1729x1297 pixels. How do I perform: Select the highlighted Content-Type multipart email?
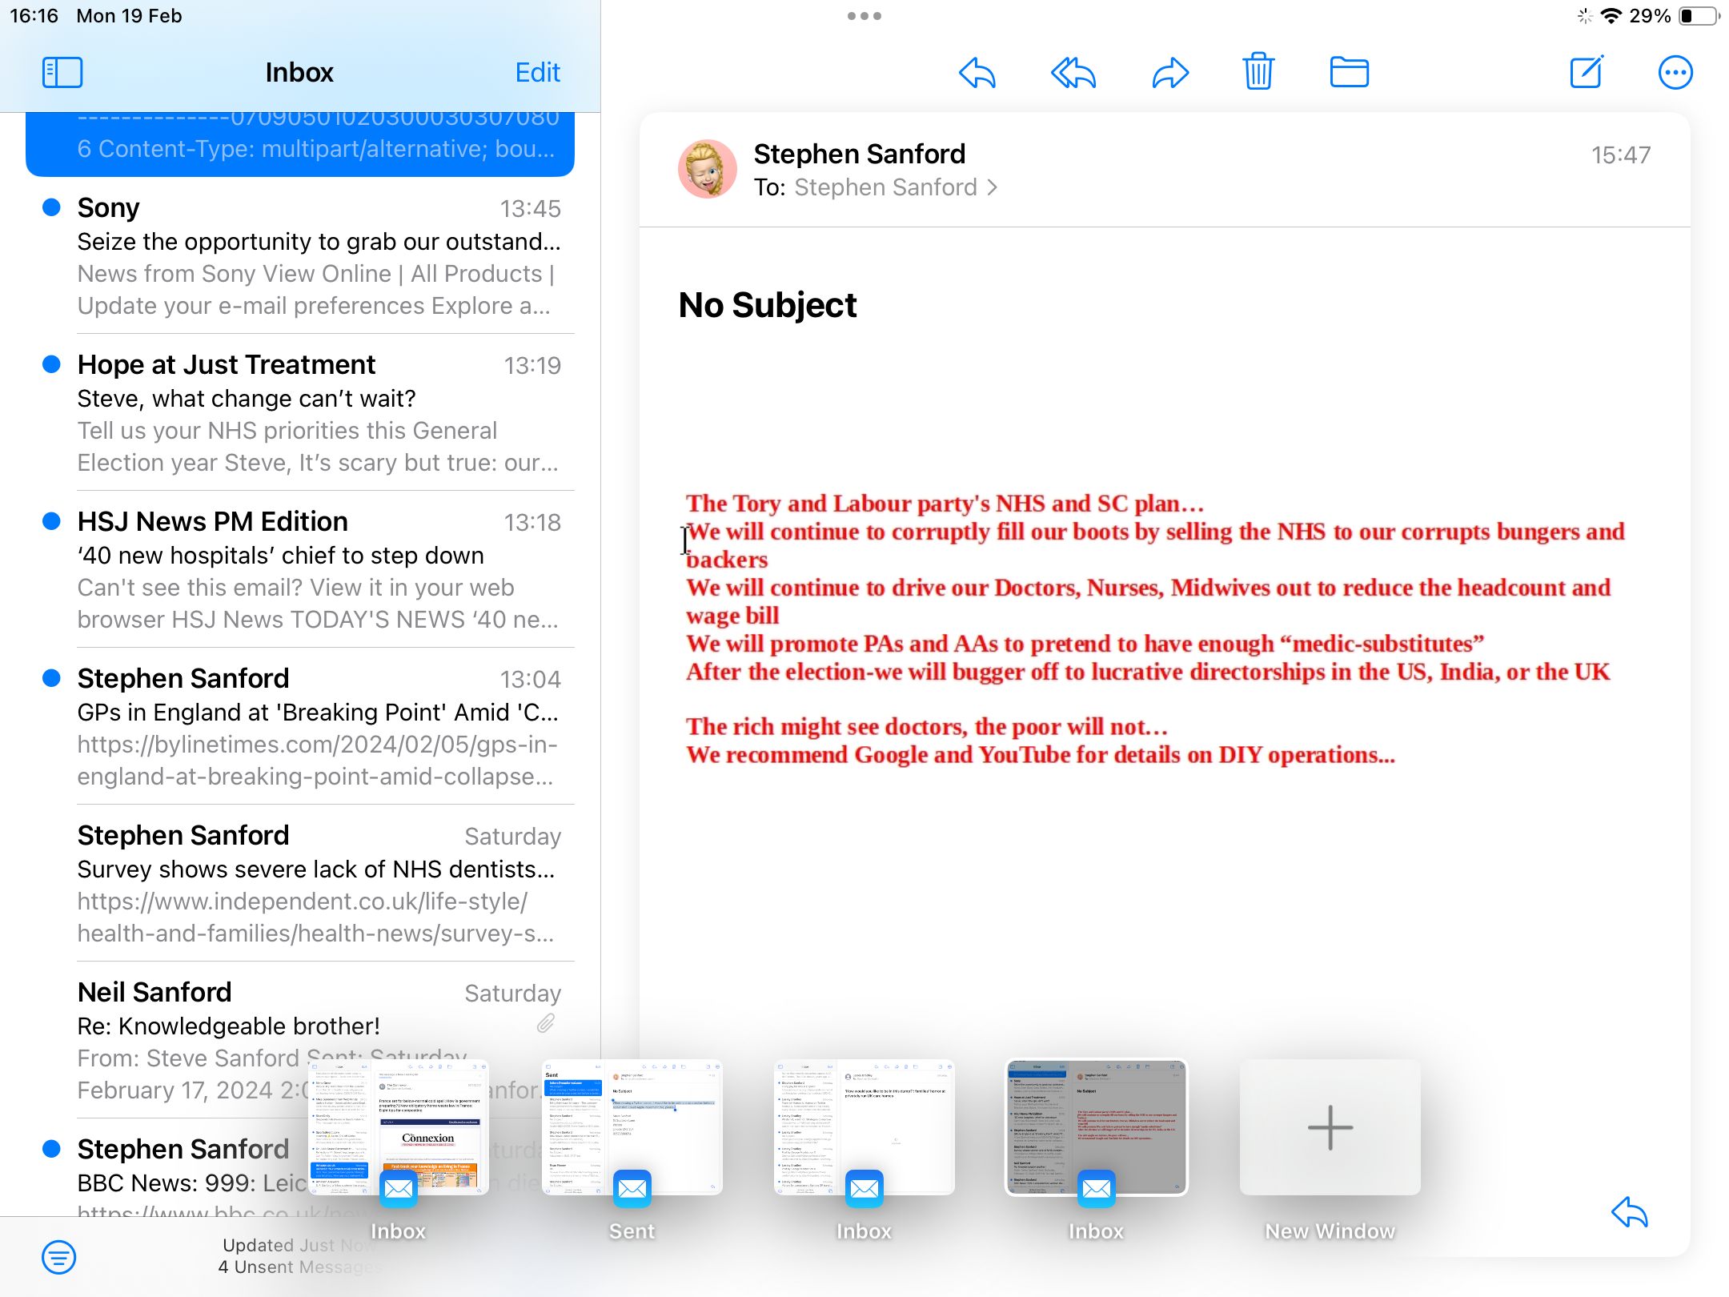pyautogui.click(x=300, y=144)
